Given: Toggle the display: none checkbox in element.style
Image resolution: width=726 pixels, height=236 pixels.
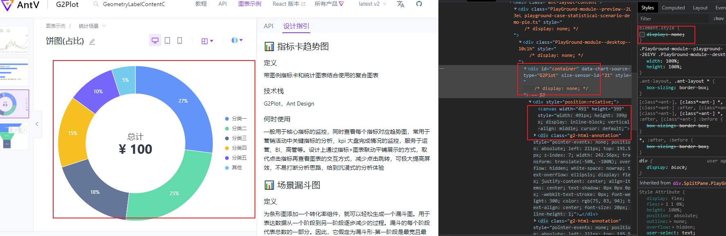Looking at the screenshot, I should coord(642,35).
